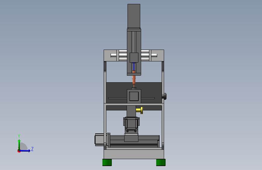
Task: Click the Y label of the triad
Action: click(19, 136)
